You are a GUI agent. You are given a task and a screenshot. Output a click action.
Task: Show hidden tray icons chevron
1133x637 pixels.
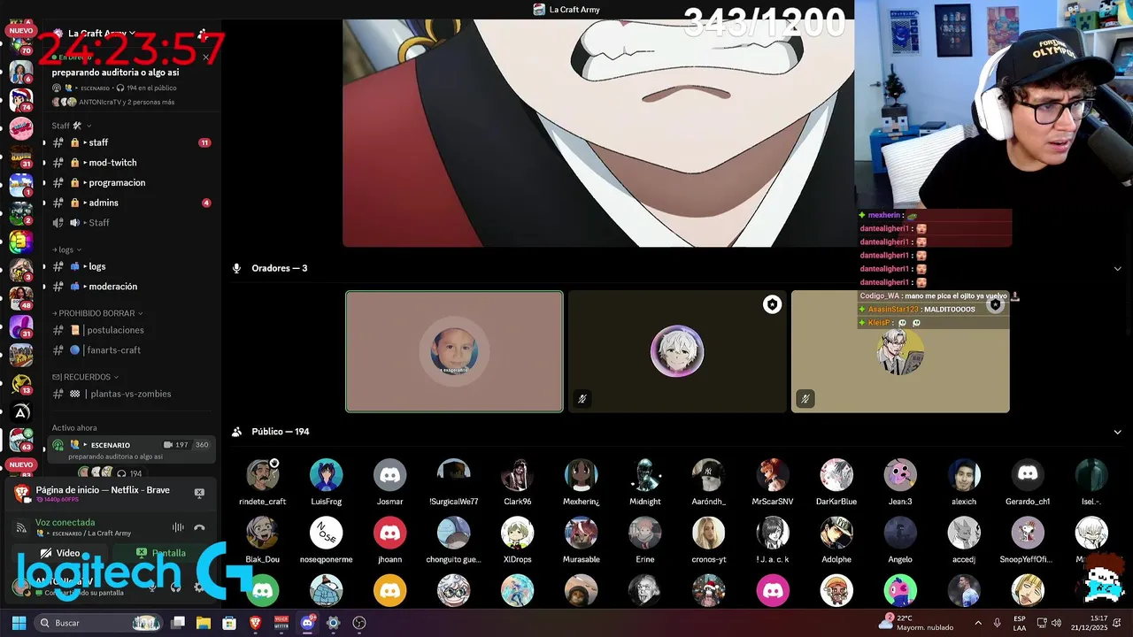(x=978, y=623)
